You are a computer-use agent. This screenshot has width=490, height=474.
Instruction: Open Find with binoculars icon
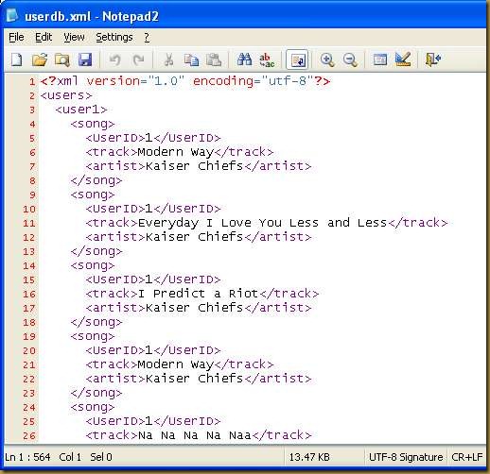[244, 59]
